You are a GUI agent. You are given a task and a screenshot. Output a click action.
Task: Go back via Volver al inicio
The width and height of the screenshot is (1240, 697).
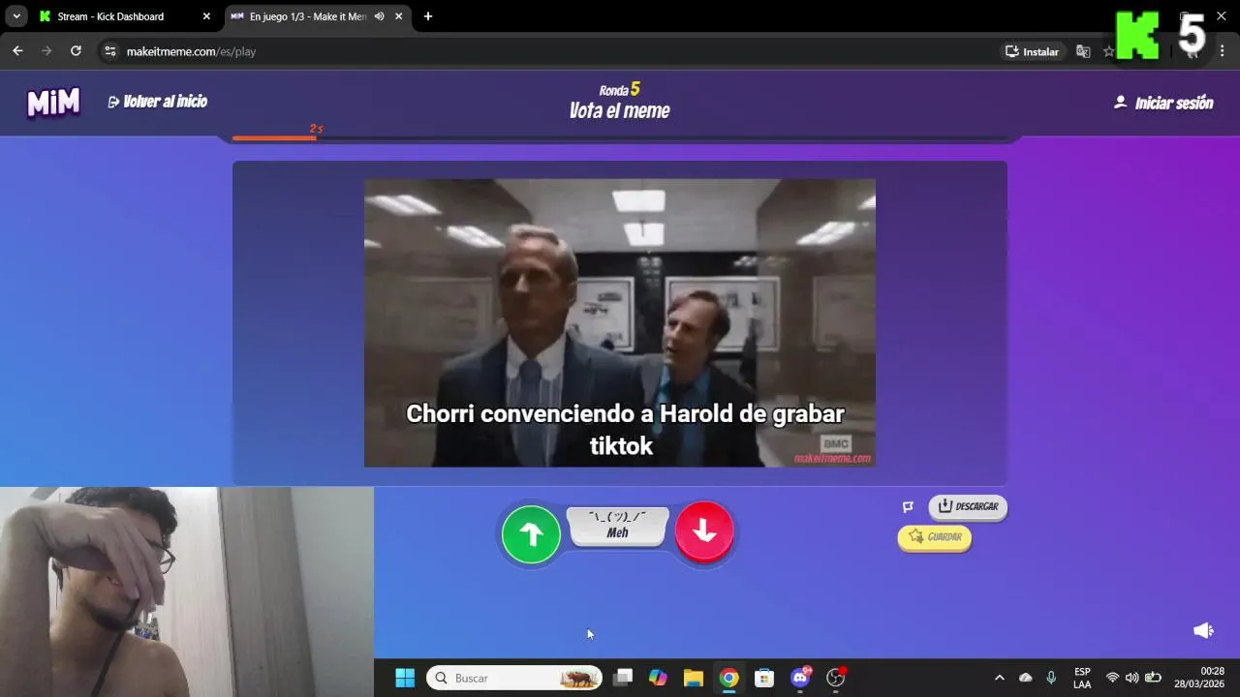(x=157, y=102)
